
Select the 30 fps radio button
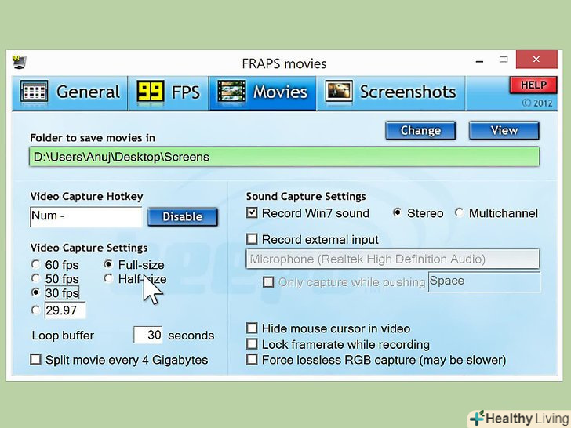point(36,292)
